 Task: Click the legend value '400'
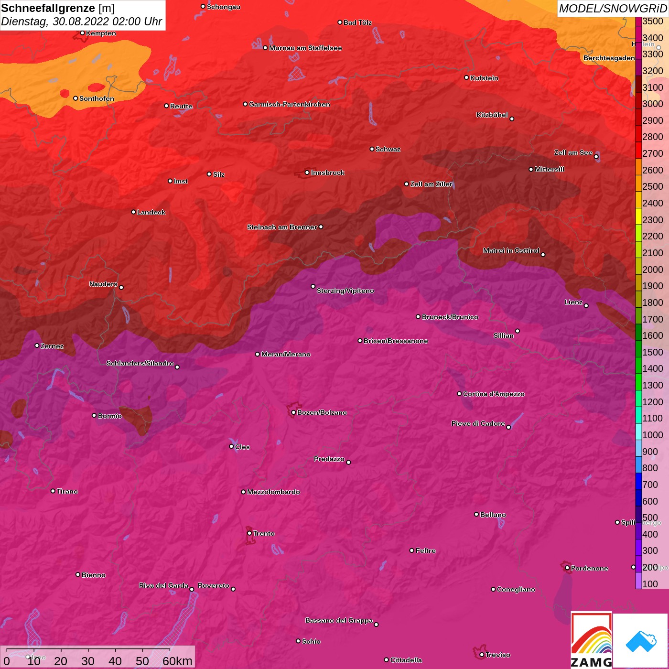[x=650, y=534]
